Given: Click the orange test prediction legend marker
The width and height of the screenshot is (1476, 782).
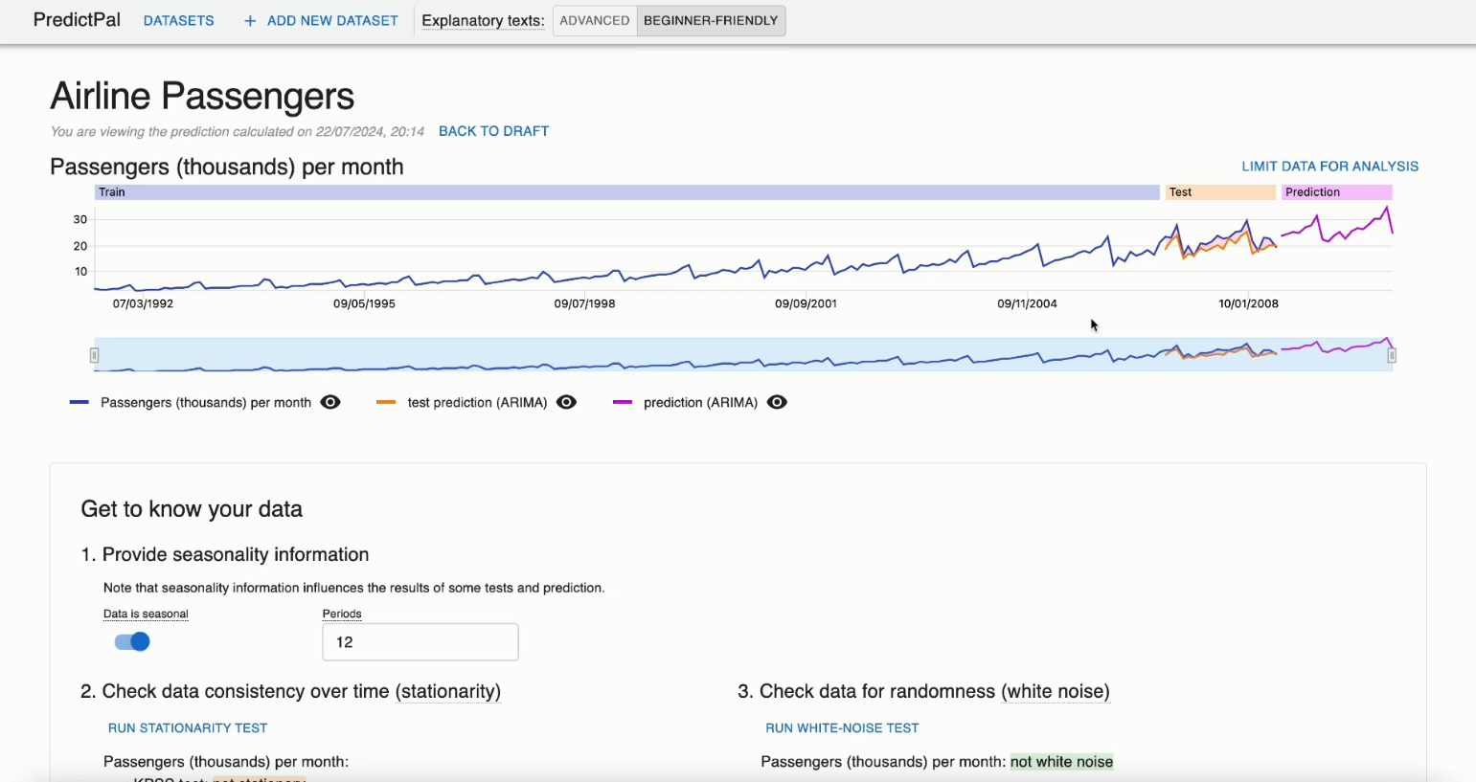Looking at the screenshot, I should point(386,402).
